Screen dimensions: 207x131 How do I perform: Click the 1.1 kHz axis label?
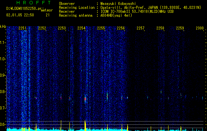point(3,43)
